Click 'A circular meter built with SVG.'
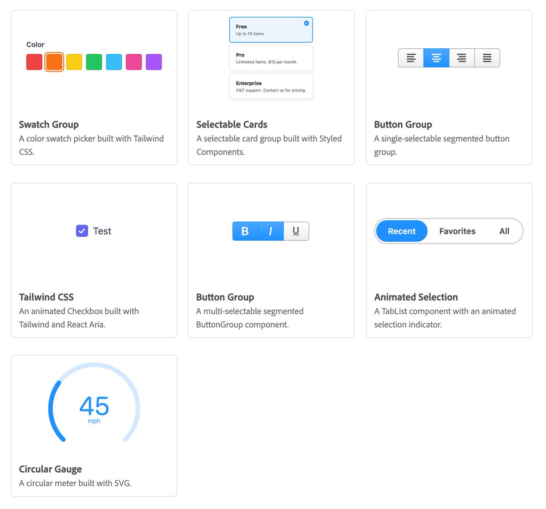 [75, 483]
